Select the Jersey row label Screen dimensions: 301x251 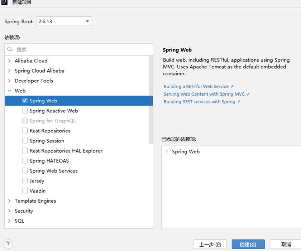[37, 181]
